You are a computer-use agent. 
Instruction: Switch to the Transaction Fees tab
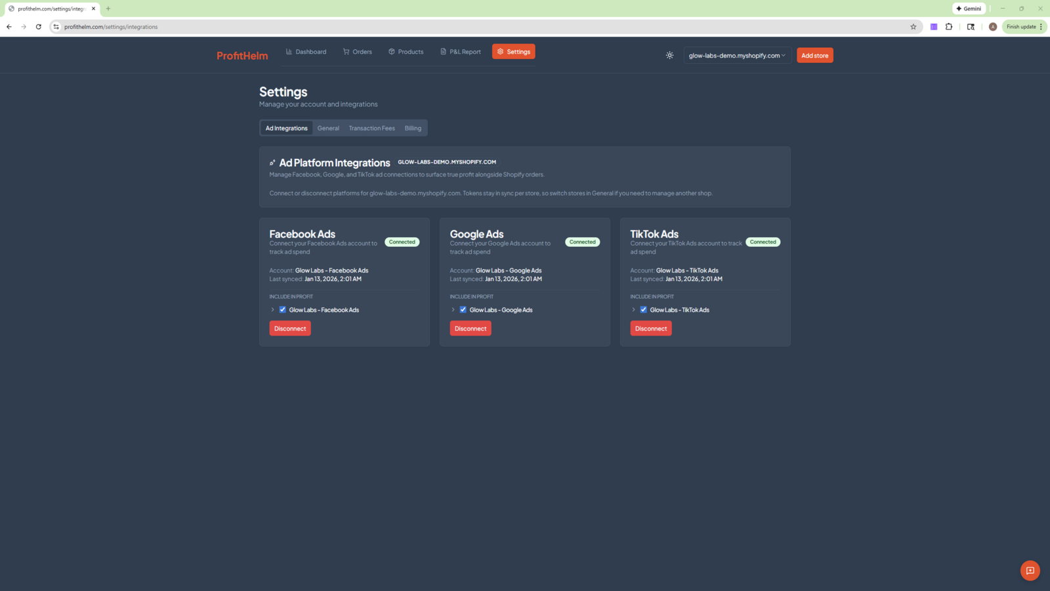pos(372,128)
